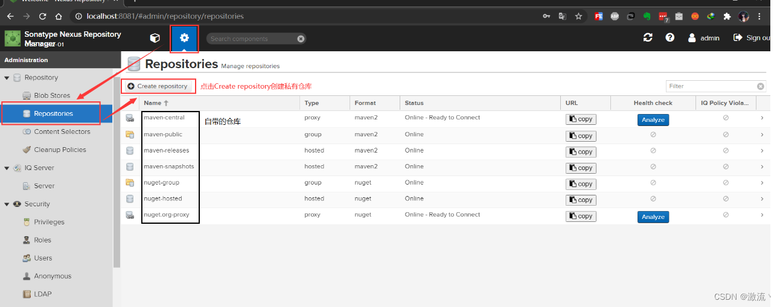Copy URL of maven-central repository

[x=581, y=119]
